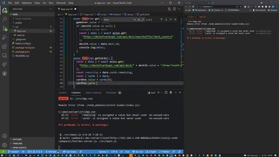
Task: Click the feedback icon in status bar
Action: (174, 152)
